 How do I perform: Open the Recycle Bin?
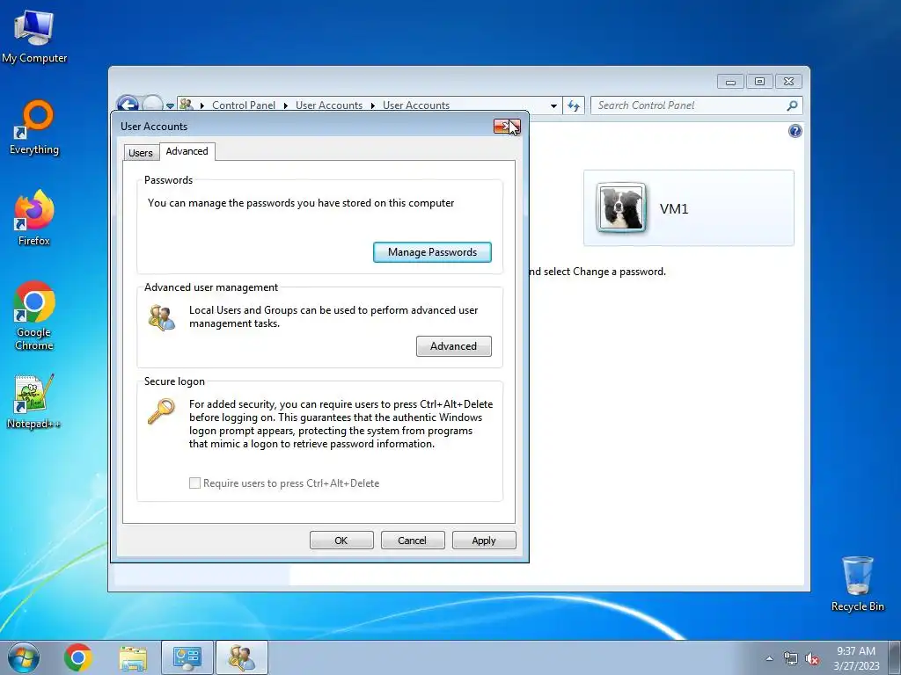[x=857, y=584]
